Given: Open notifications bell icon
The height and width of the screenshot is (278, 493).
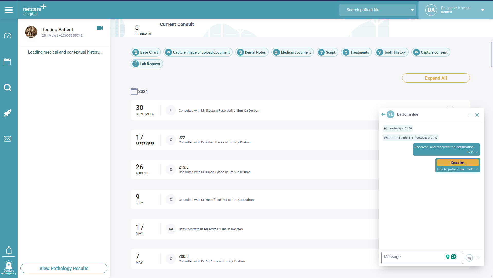Looking at the screenshot, I should click(9, 250).
